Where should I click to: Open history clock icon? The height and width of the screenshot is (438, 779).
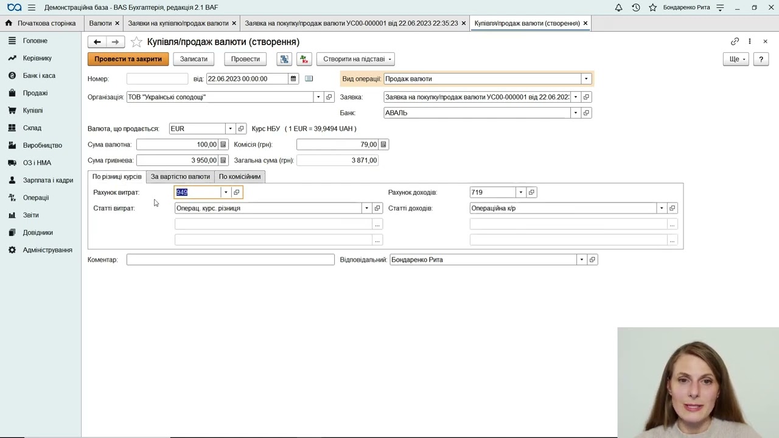click(x=635, y=7)
